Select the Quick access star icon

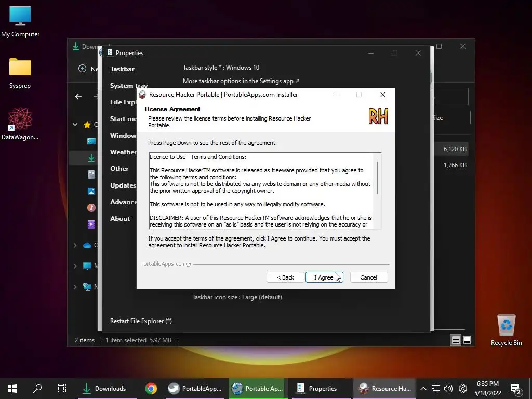[87, 125]
